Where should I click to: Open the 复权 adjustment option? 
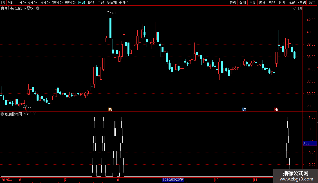pyautogui.click(x=233, y=3)
